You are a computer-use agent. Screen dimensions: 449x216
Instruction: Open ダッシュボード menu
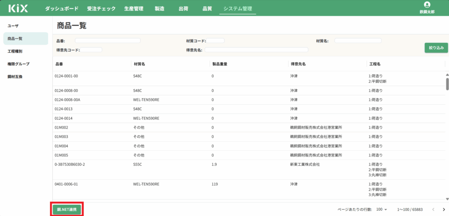coord(61,9)
